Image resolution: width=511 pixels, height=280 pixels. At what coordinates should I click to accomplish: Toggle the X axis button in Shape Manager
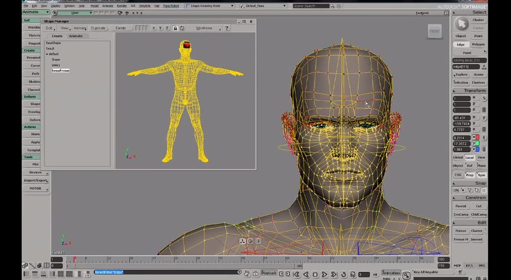(x=154, y=28)
